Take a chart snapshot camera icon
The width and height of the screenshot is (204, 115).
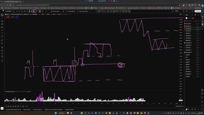(193, 11)
